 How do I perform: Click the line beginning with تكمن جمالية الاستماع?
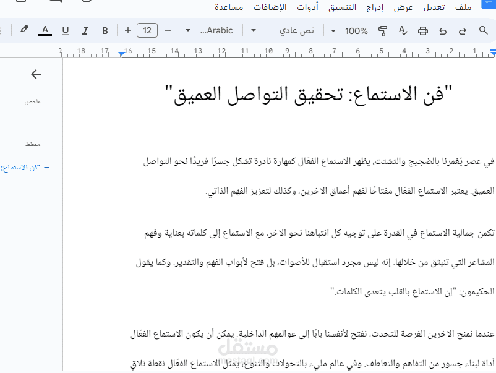[319, 233]
